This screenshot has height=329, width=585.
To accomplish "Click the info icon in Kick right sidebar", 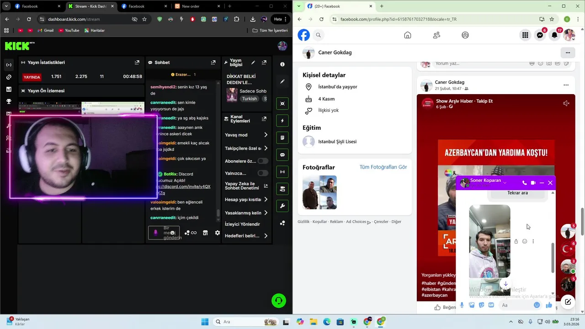I will (282, 64).
